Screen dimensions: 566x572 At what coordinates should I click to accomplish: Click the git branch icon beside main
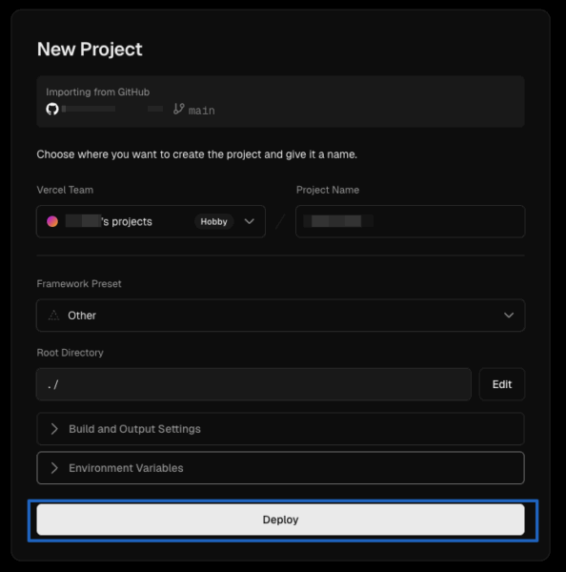point(179,109)
